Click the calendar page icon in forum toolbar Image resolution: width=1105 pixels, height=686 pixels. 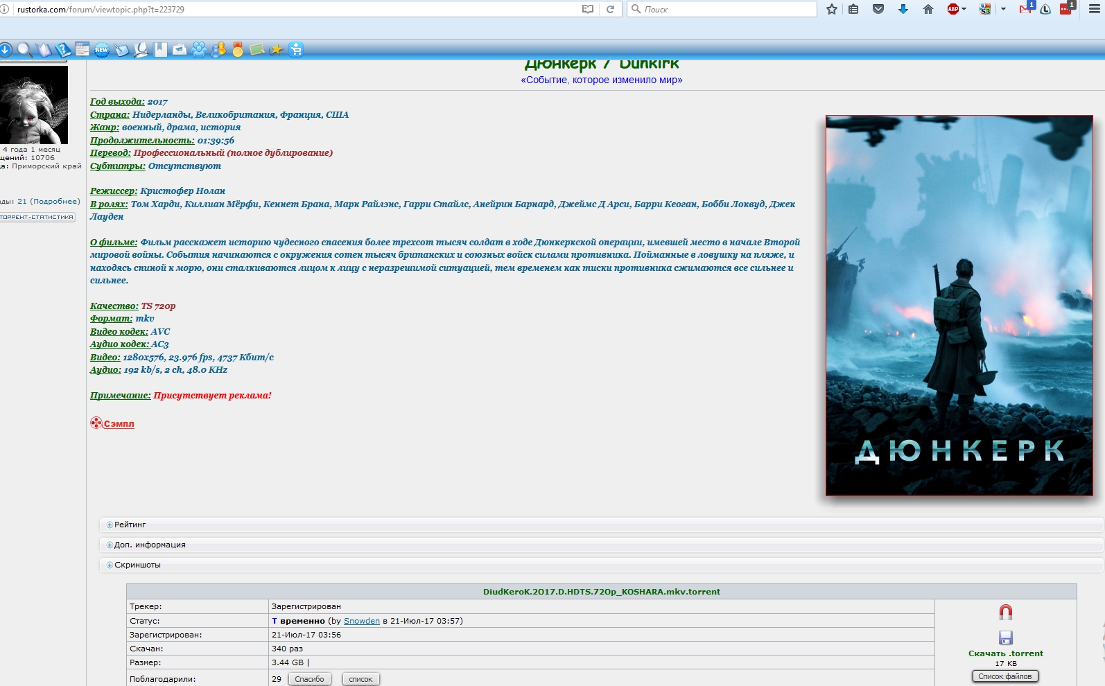pos(82,49)
